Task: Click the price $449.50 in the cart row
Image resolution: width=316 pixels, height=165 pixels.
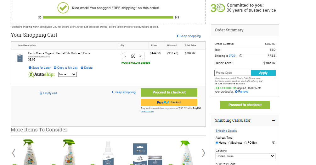Action: 155,53
